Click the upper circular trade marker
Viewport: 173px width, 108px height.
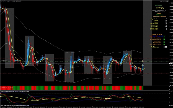pos(143,61)
